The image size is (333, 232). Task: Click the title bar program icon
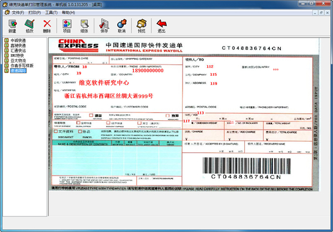point(5,4)
